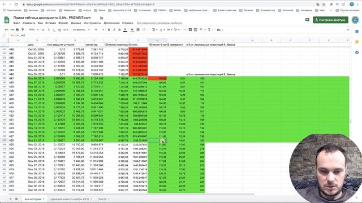Viewport: 362px width, 203px height.
Task: Open the Инструменты menu
Action: (92, 23)
